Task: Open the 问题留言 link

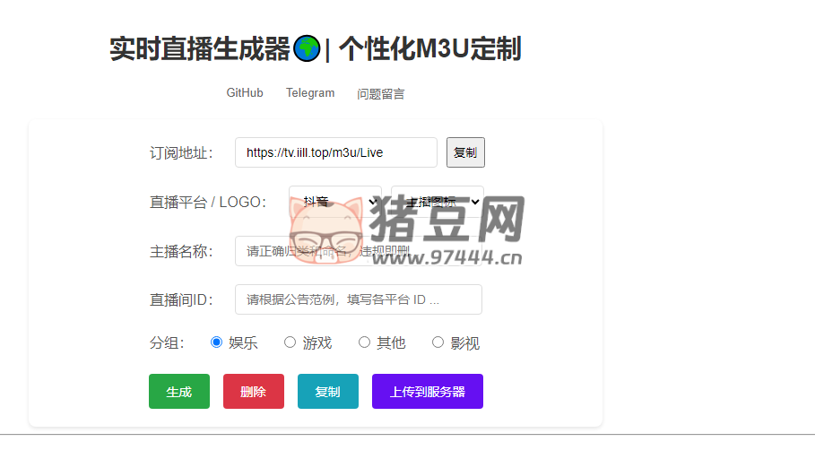Action: point(380,93)
